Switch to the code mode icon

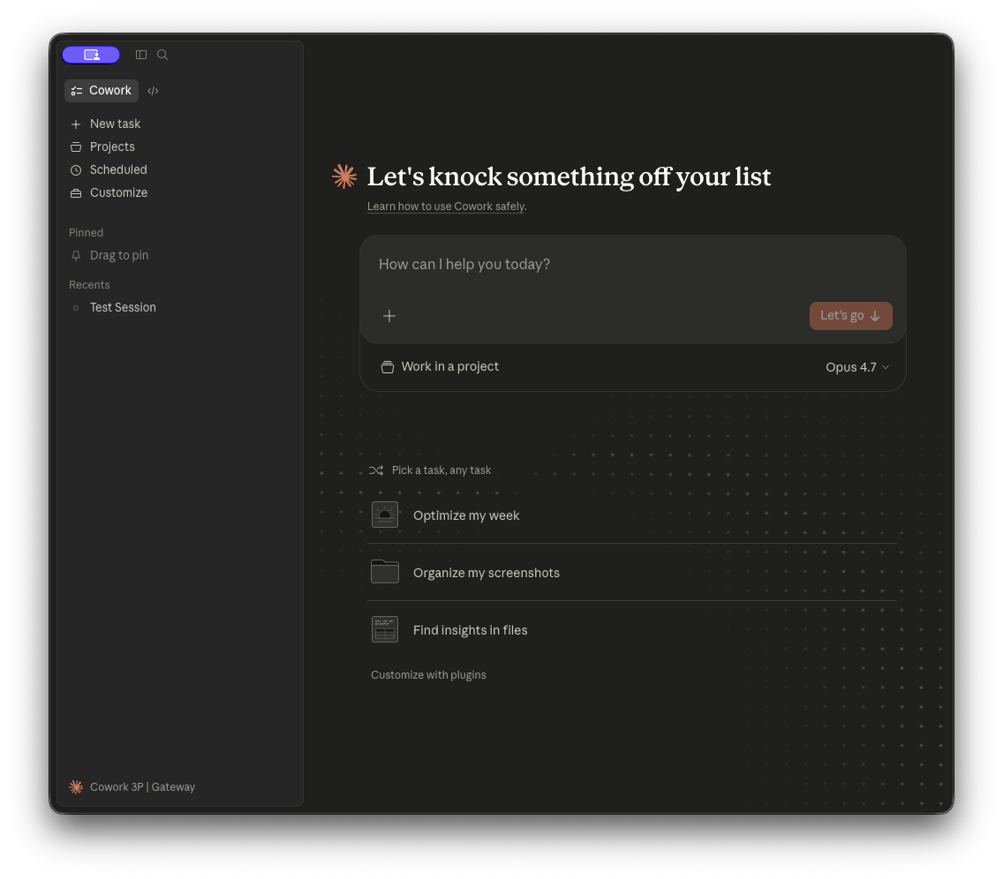[x=153, y=91]
